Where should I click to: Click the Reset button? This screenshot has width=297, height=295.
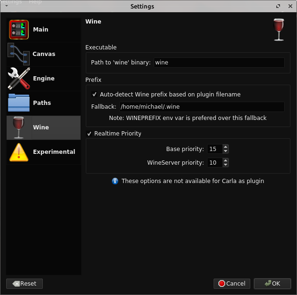click(x=25, y=284)
